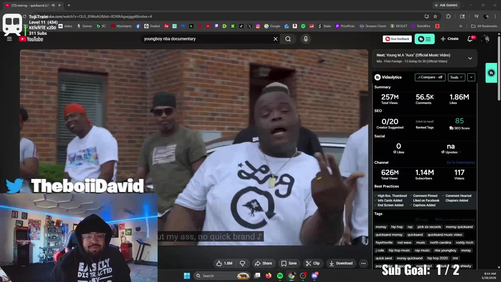The image size is (501, 282).
Task: Open the YouTube notifications bell
Action: [470, 39]
